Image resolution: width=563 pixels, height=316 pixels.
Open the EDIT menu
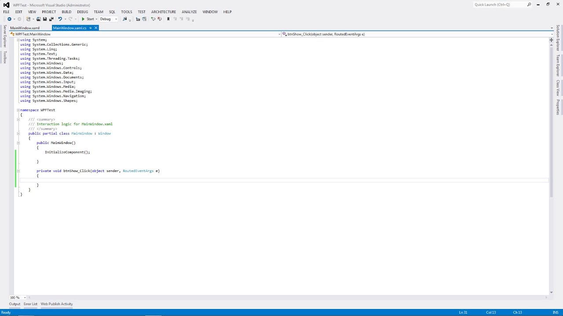click(x=18, y=12)
